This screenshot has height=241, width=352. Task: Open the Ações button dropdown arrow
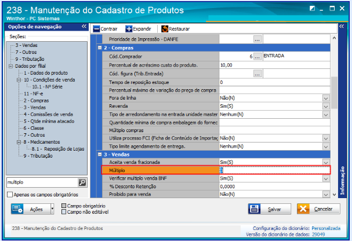click(x=52, y=209)
